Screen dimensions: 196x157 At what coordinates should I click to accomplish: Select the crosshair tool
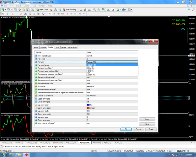click(x=8, y=14)
